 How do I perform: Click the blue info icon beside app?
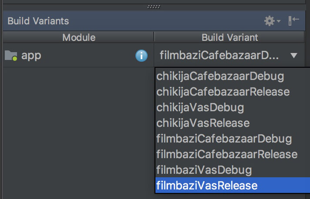click(x=142, y=56)
